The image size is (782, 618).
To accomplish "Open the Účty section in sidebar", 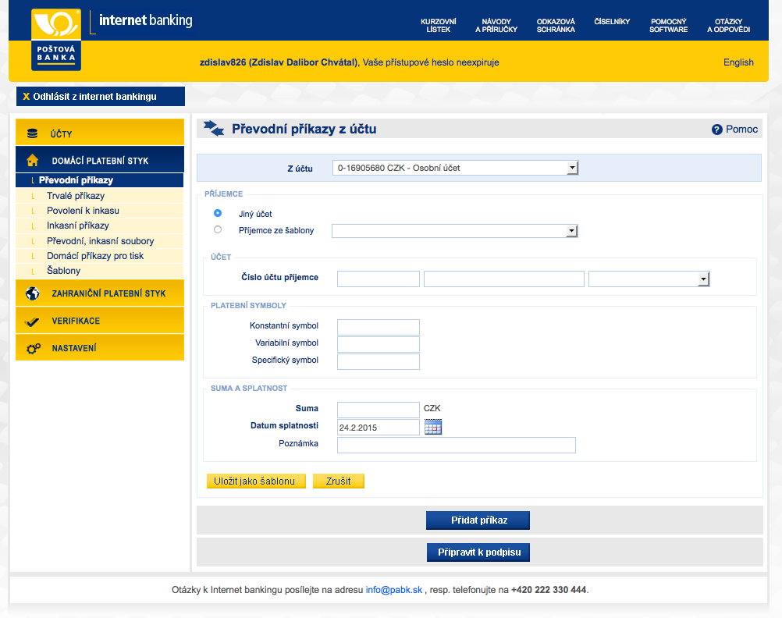I will click(100, 133).
